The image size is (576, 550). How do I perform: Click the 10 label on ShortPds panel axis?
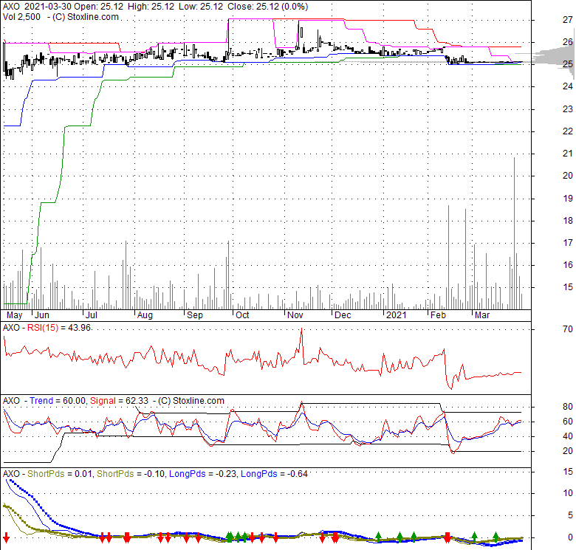click(x=568, y=493)
